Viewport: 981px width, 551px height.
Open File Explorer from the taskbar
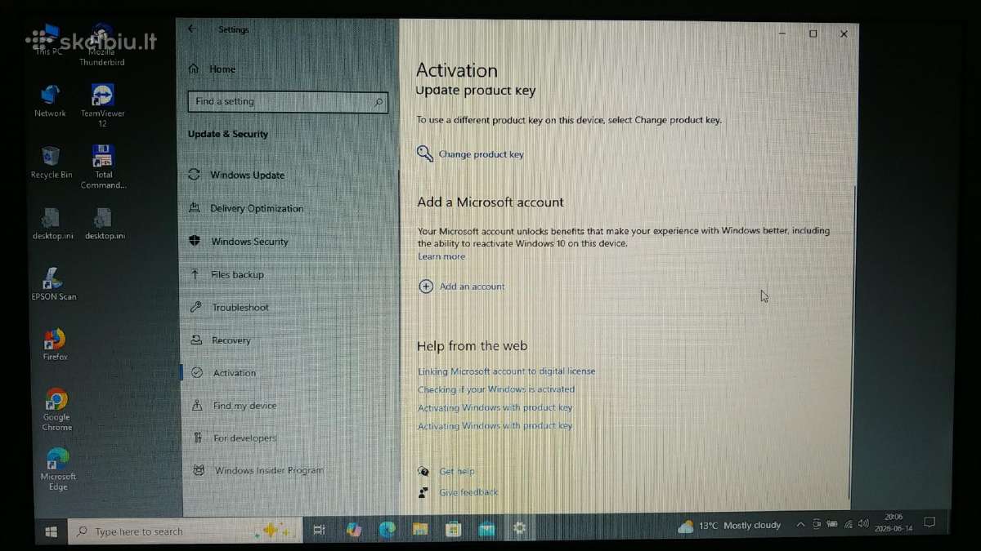420,531
